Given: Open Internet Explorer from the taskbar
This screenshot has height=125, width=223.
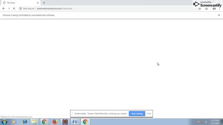Looking at the screenshot, I should pos(25,122).
